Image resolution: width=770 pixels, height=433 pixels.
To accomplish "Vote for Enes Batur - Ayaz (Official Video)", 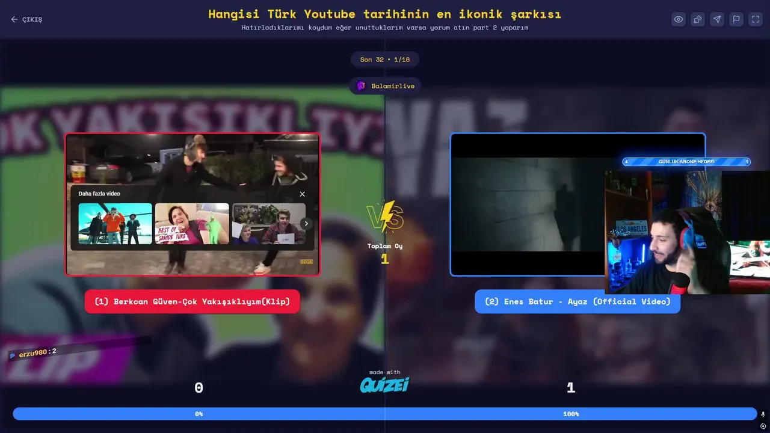I will click(x=577, y=301).
